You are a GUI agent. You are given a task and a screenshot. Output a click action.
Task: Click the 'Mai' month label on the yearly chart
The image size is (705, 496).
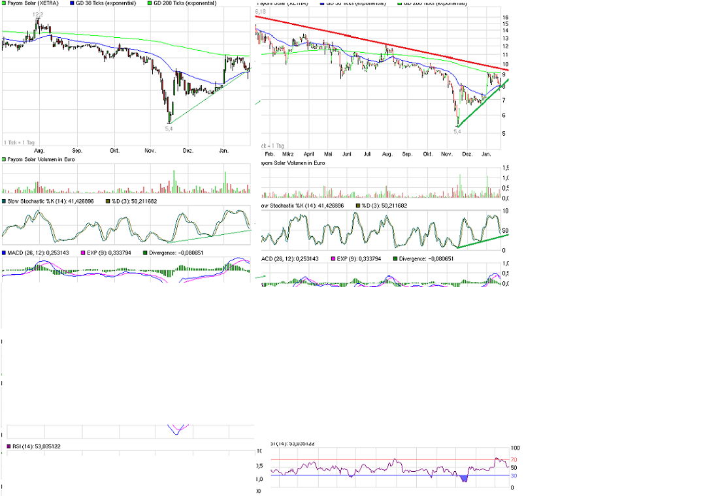[328, 154]
